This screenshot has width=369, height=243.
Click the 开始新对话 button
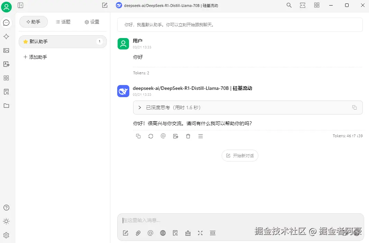pos(240,156)
